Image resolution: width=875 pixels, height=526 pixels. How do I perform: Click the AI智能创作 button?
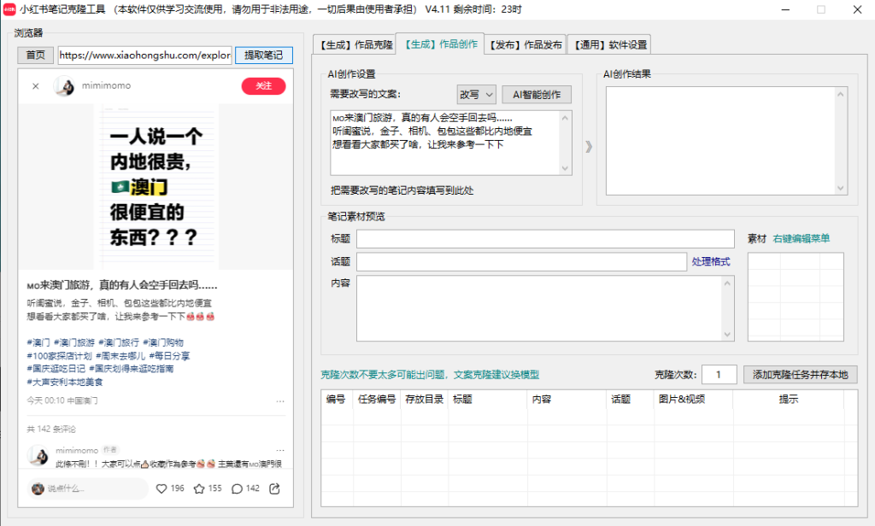point(537,95)
